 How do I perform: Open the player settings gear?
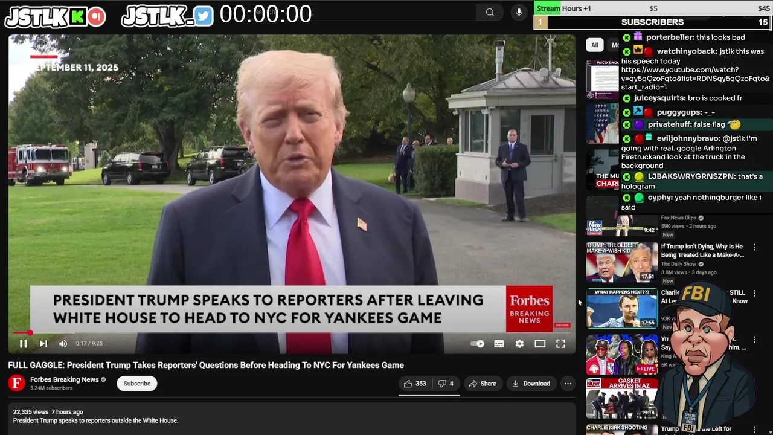[x=519, y=344]
